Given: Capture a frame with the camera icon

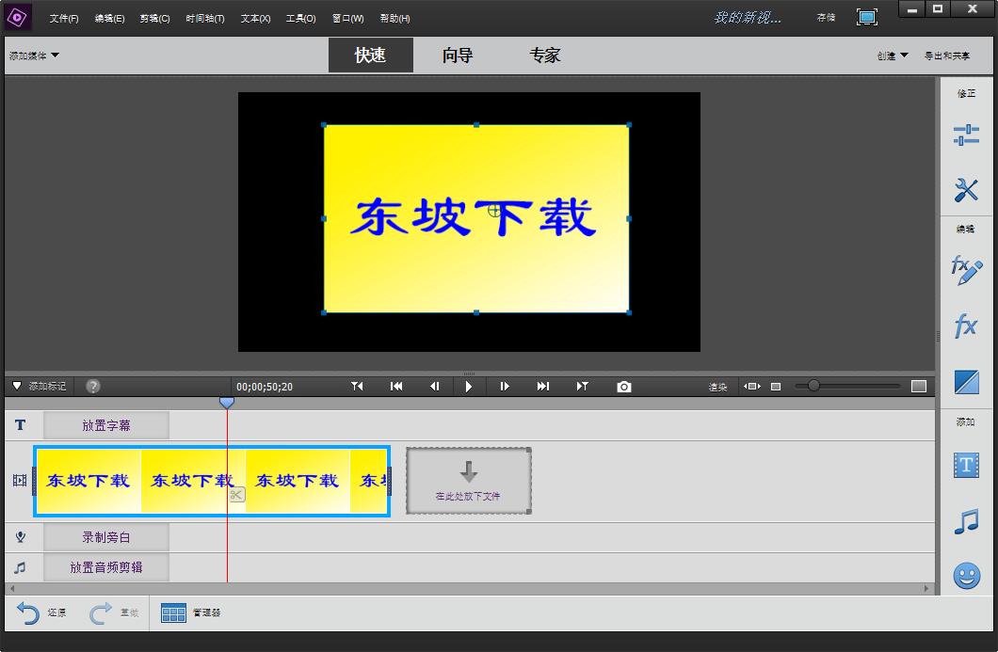Looking at the screenshot, I should pos(623,386).
